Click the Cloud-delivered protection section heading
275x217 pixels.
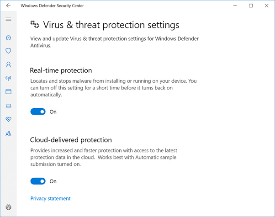click(71, 140)
